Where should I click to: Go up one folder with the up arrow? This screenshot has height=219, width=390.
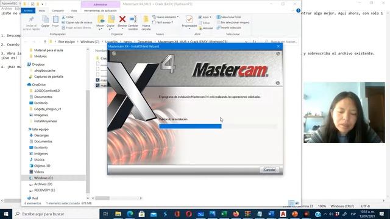(45, 42)
